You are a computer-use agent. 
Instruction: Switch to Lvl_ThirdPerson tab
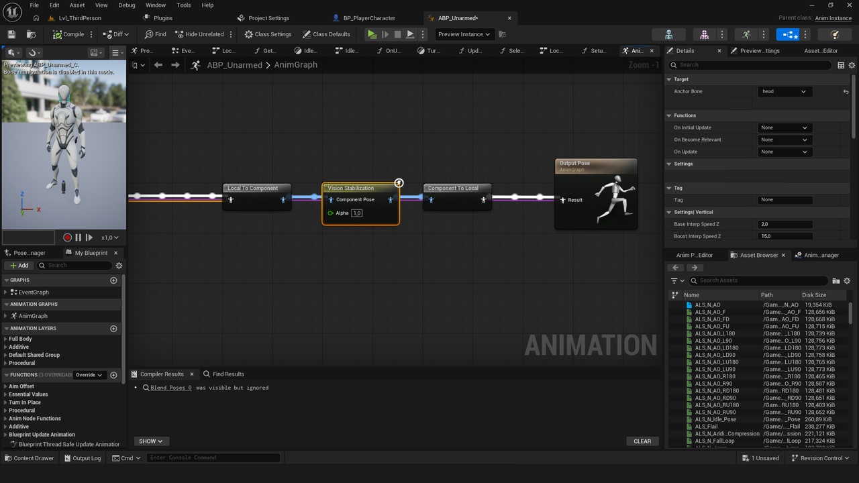pos(79,18)
